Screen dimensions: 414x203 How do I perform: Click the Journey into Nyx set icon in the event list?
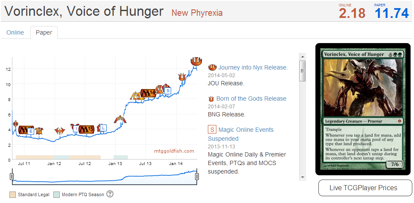(212, 67)
